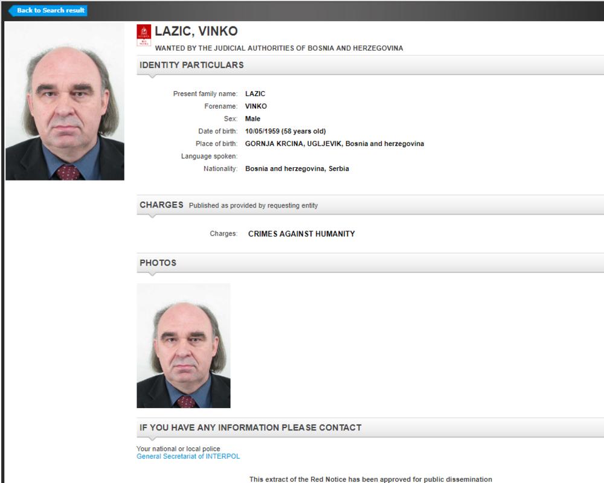The width and height of the screenshot is (604, 483).
Task: Click the nationality value Bosnia and herzegovina, Serbia
Action: [297, 168]
